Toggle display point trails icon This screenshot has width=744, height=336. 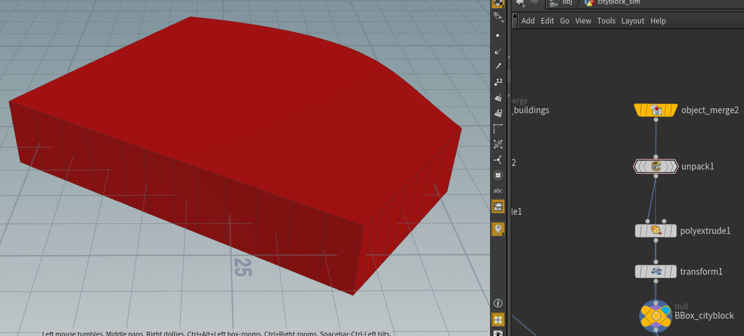point(498,66)
